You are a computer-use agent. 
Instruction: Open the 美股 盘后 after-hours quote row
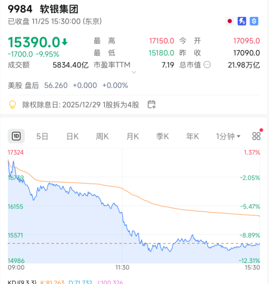coord(67,85)
